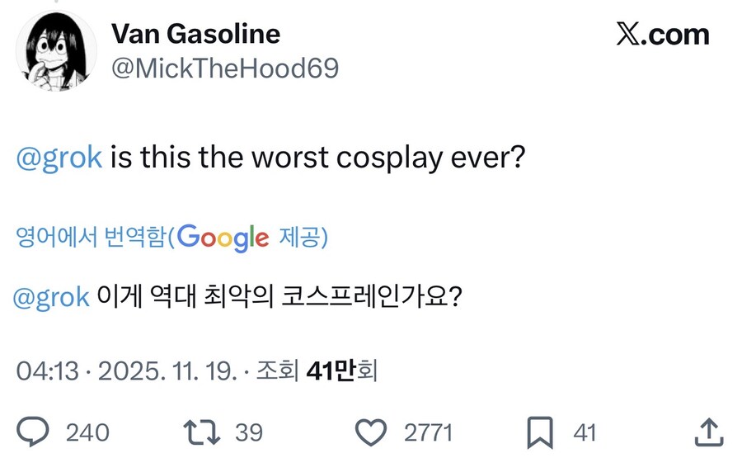Click the reply speech bubble icon

(33, 432)
